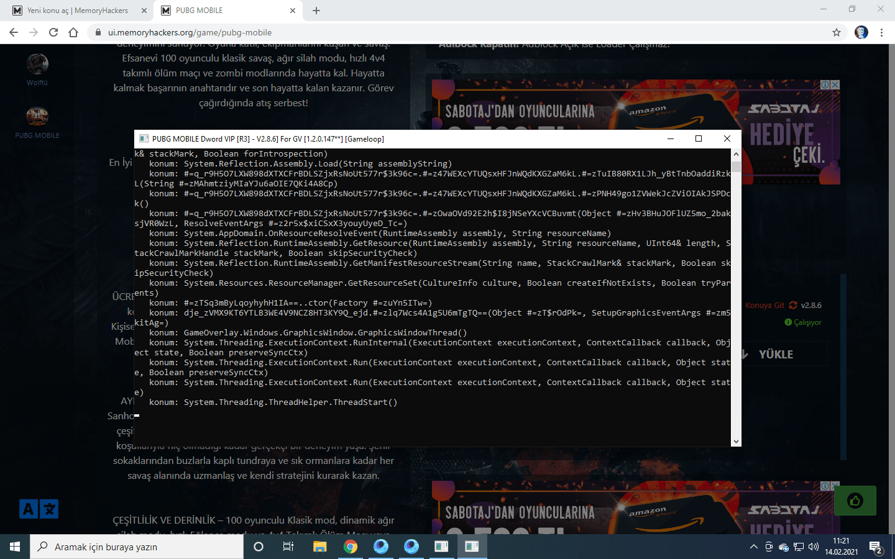Close the "Yeni konu aç | MemoryHackers" tab
The height and width of the screenshot is (559, 895).
click(144, 11)
